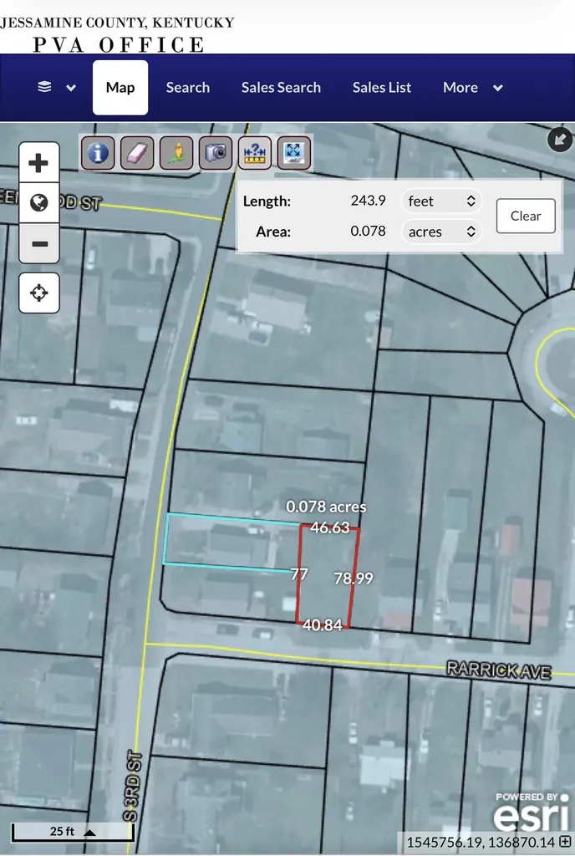Zoom in with the plus button

point(38,163)
